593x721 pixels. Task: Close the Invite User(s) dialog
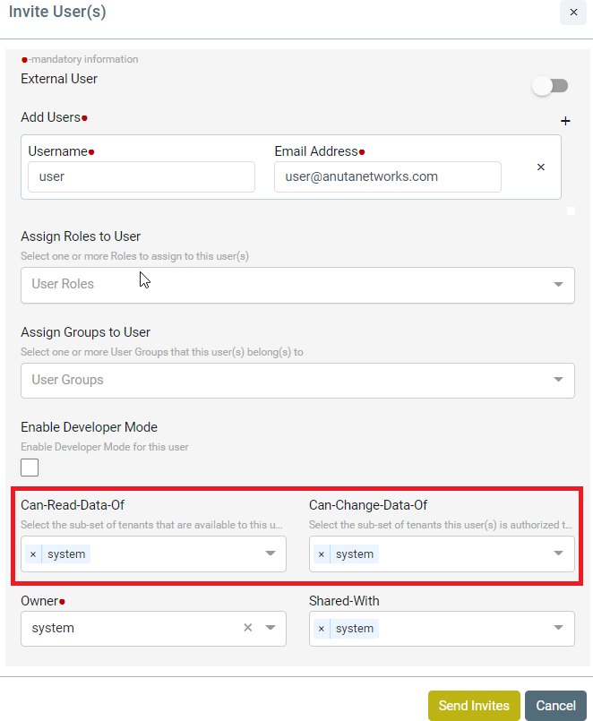[x=573, y=13]
